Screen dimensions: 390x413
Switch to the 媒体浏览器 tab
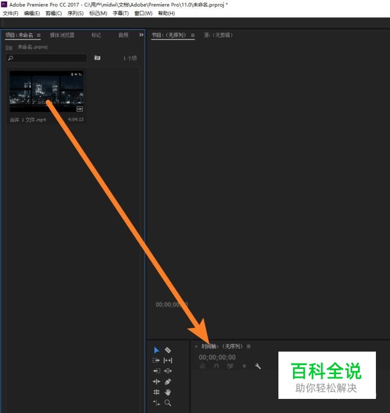tap(62, 35)
